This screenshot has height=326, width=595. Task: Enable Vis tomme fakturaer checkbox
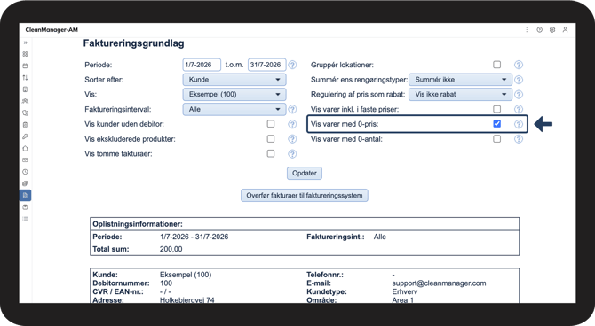tap(271, 153)
